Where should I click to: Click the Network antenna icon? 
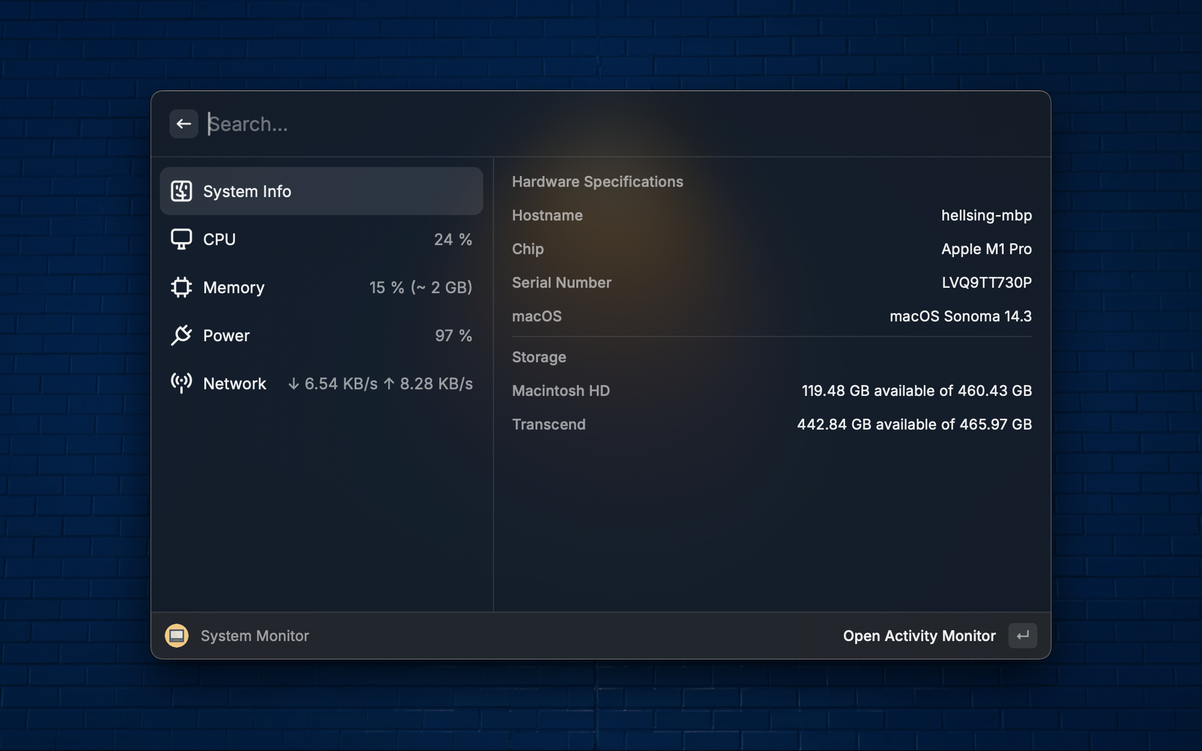click(181, 383)
